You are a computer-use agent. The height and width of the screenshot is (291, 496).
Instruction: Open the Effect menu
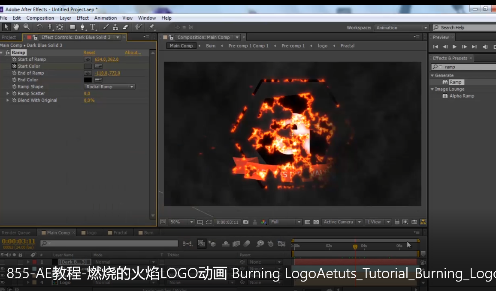82,18
